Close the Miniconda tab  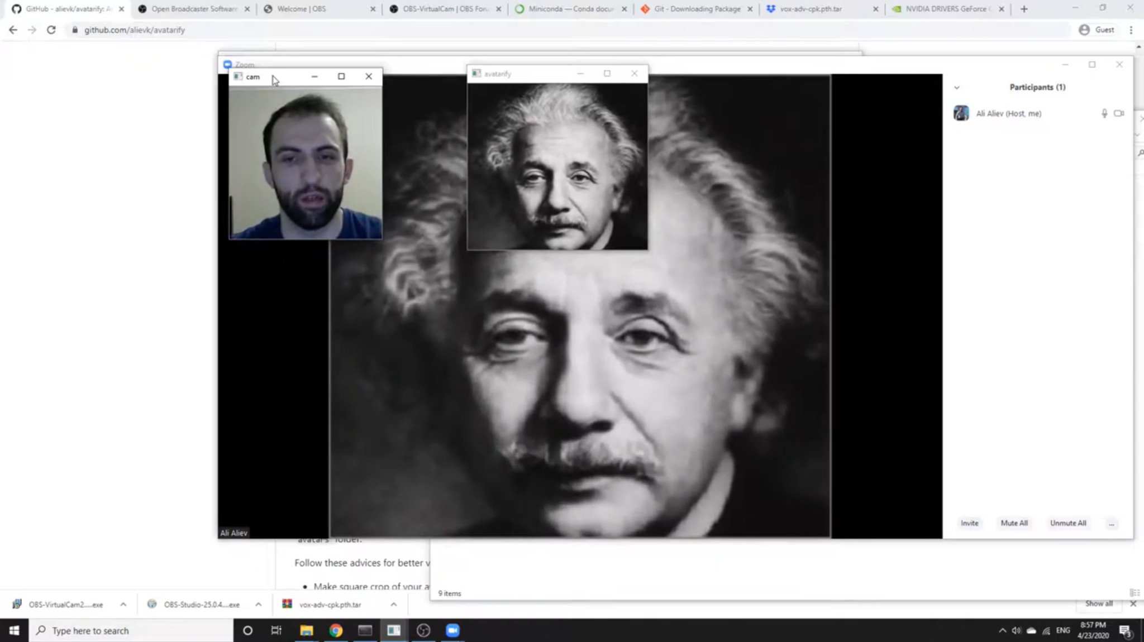point(624,9)
